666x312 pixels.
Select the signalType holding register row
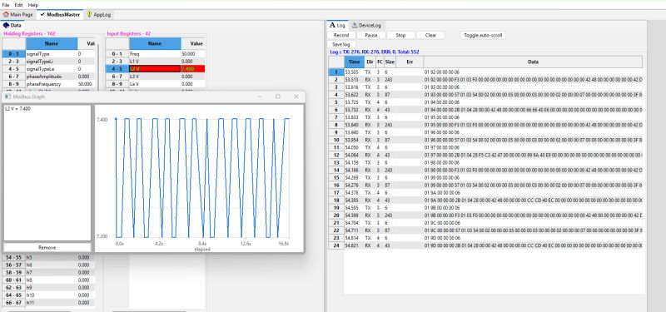48,54
